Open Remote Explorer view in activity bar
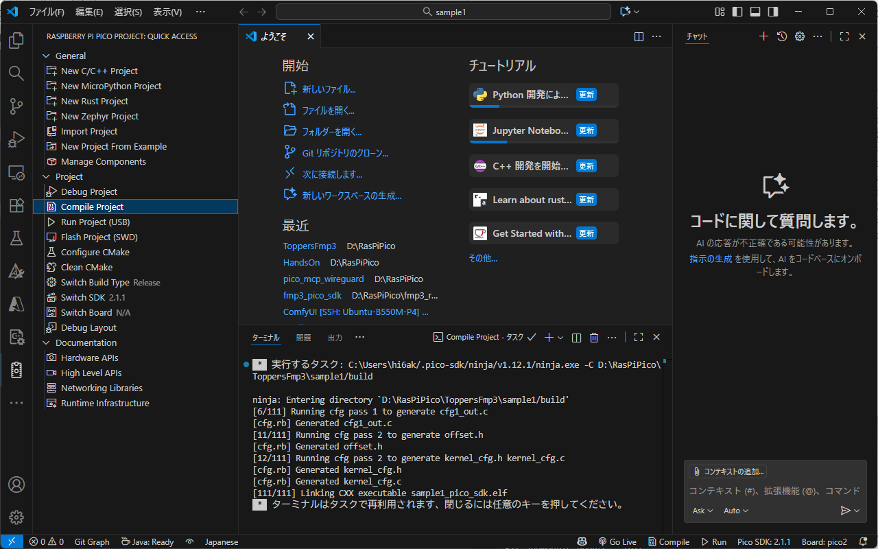 pos(16,172)
